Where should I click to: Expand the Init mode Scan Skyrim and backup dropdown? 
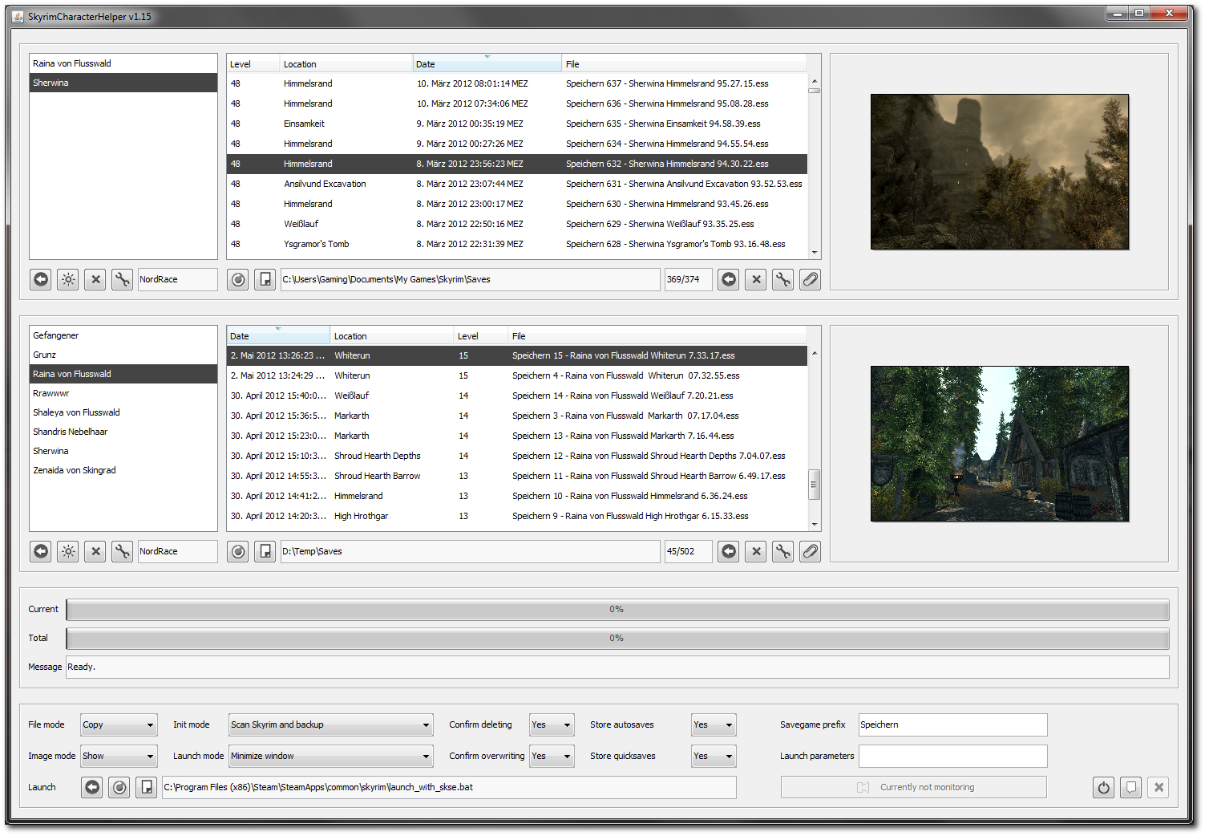coord(330,724)
